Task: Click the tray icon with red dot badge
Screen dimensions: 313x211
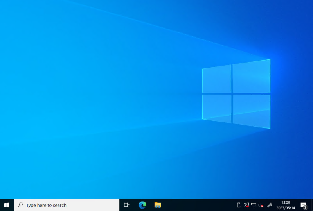Action: tap(246, 205)
